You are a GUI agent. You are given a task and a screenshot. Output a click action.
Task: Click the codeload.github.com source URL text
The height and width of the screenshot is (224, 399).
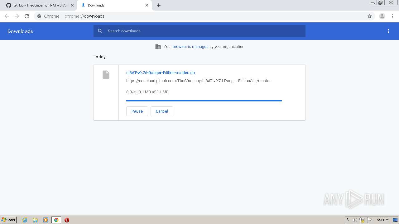198,81
